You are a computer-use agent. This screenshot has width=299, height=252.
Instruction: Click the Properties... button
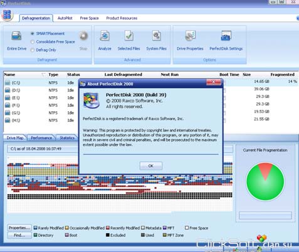pos(19,227)
